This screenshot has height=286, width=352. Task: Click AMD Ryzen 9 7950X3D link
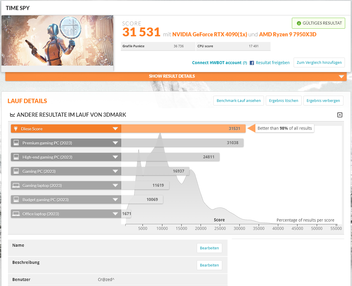click(288, 35)
